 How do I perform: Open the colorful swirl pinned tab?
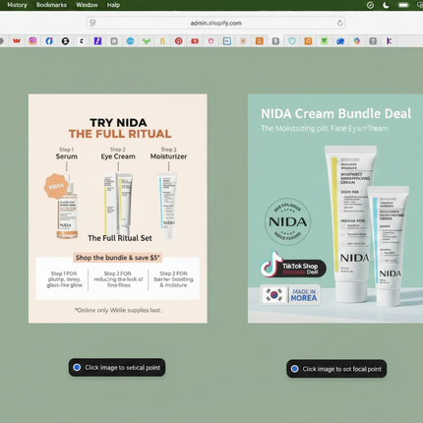(x=357, y=41)
